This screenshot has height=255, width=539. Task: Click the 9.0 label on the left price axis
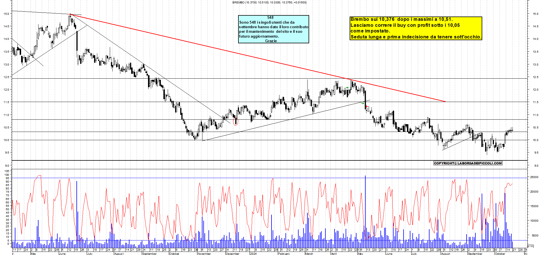tap(7, 166)
